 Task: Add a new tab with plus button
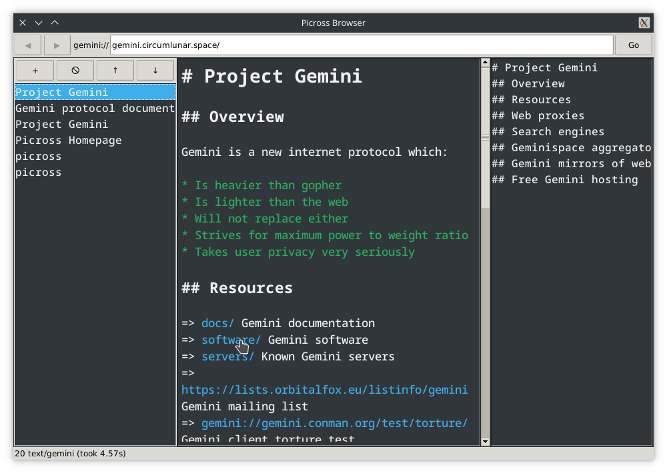[x=35, y=70]
